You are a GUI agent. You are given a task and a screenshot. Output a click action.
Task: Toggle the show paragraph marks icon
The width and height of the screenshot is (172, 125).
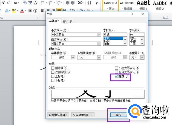[97, 3]
